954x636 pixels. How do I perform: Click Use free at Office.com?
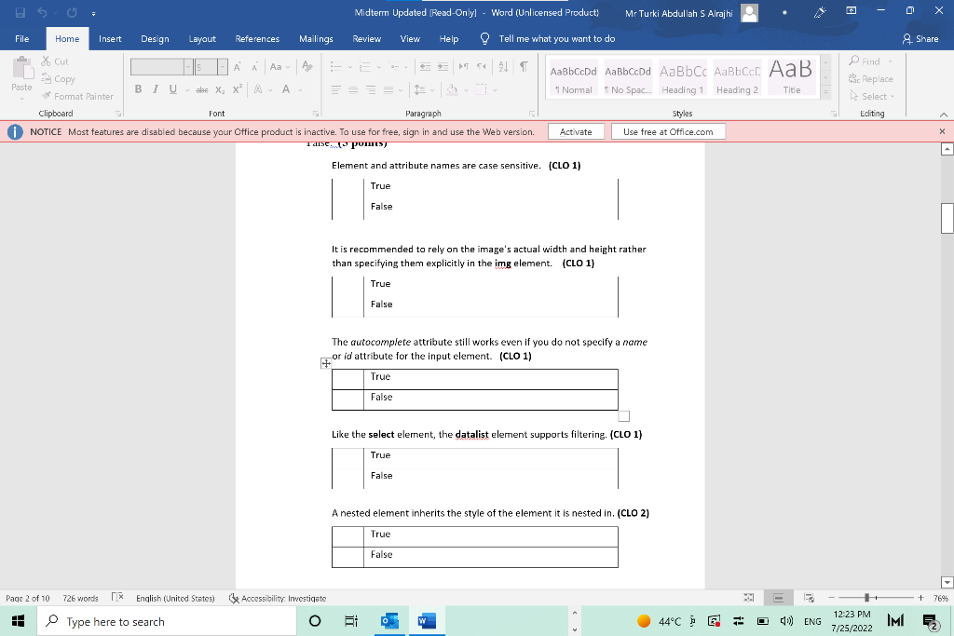pyautogui.click(x=669, y=130)
